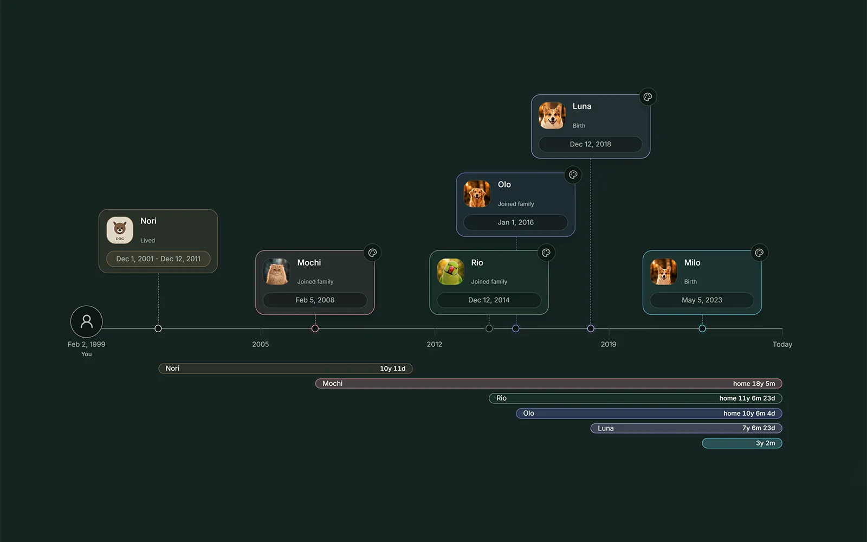Click the Birth label on Luna's card

click(x=579, y=126)
